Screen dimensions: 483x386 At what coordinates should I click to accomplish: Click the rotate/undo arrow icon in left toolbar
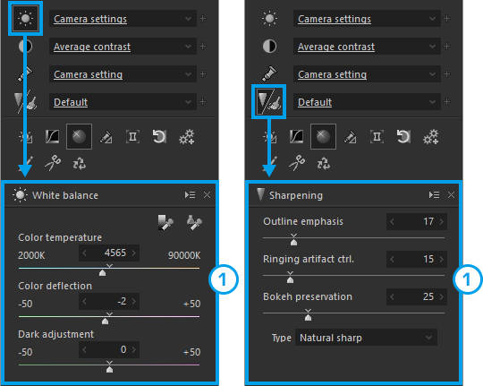tap(159, 136)
